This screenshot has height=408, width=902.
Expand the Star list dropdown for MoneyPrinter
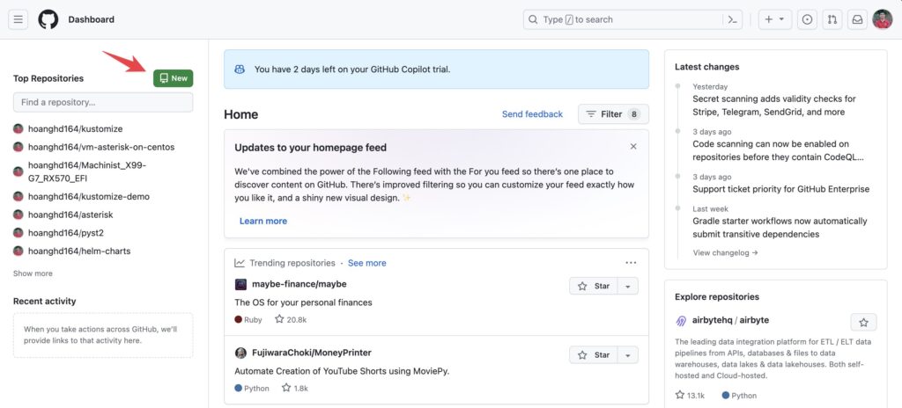(627, 355)
